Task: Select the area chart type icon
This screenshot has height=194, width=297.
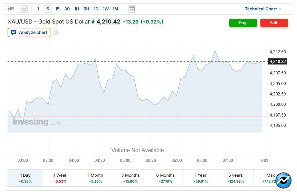Action: pyautogui.click(x=23, y=9)
